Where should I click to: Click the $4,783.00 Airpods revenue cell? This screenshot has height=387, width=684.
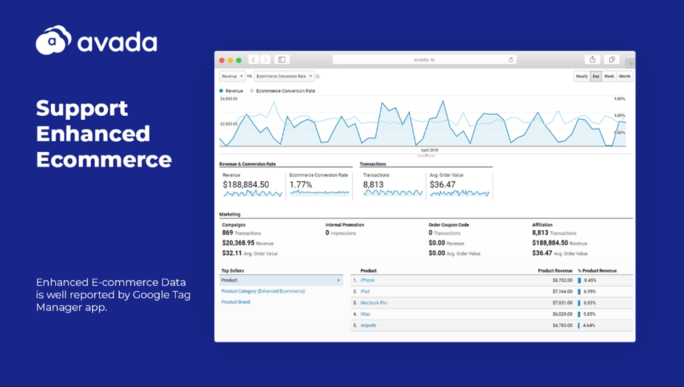tap(562, 325)
